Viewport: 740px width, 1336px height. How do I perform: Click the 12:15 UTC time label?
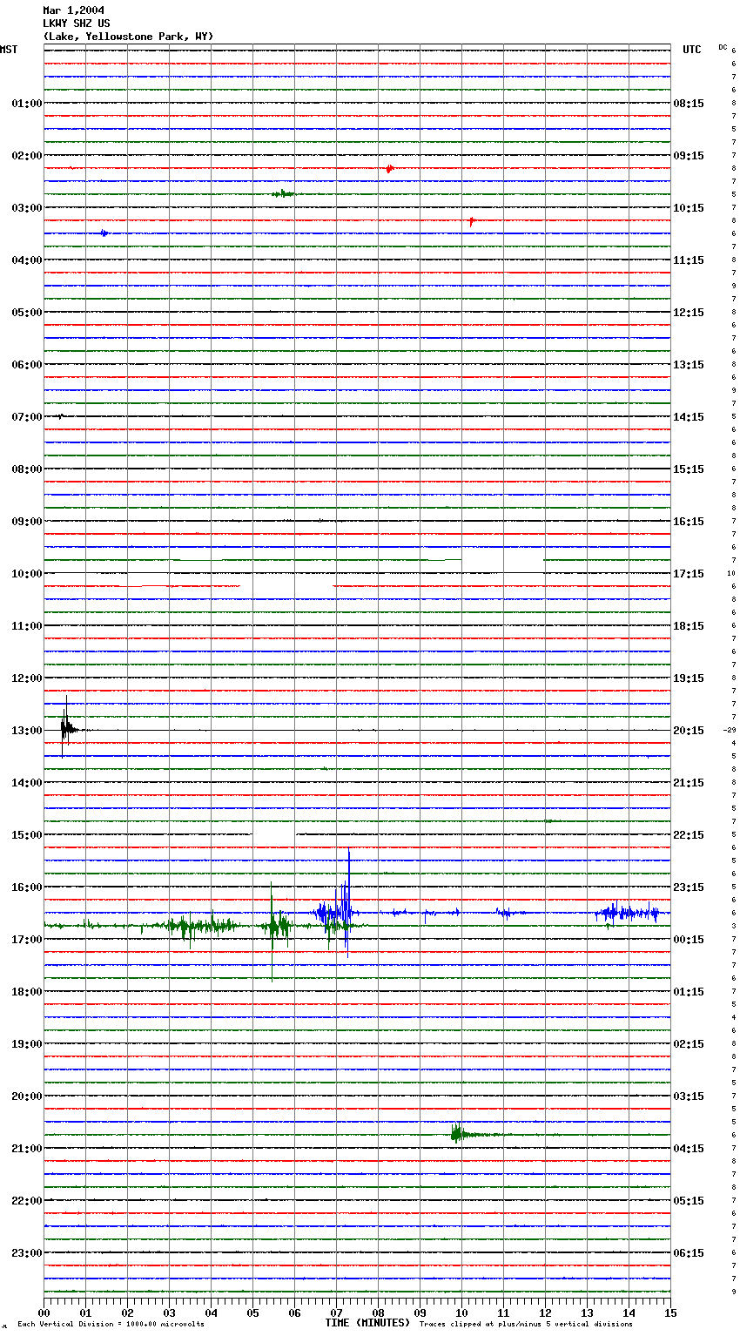point(689,312)
